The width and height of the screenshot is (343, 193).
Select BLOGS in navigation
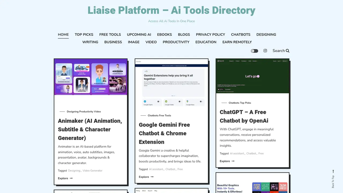click(x=184, y=35)
